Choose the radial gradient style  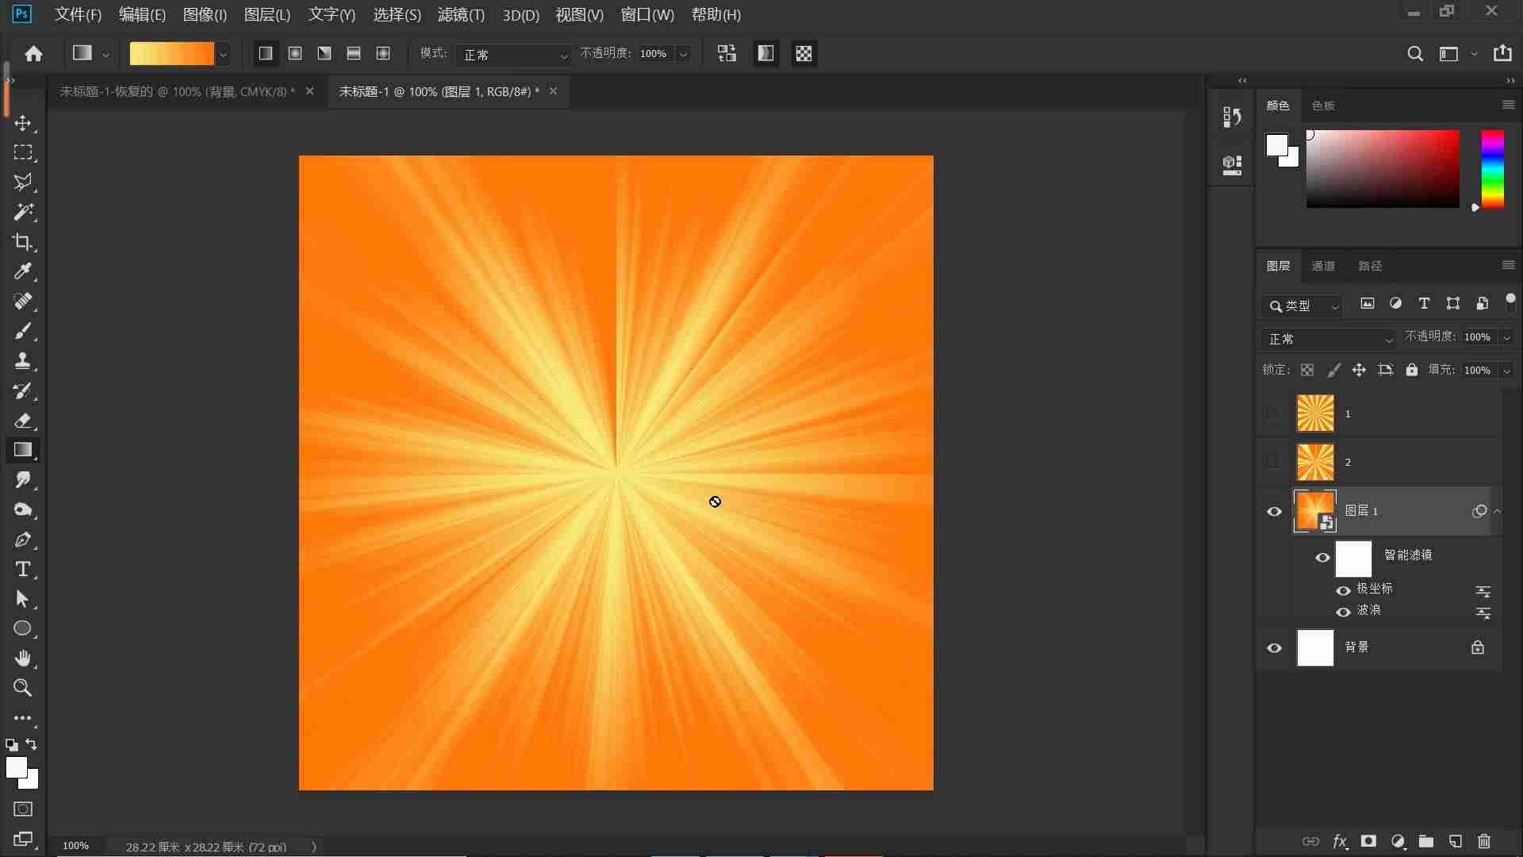point(295,53)
